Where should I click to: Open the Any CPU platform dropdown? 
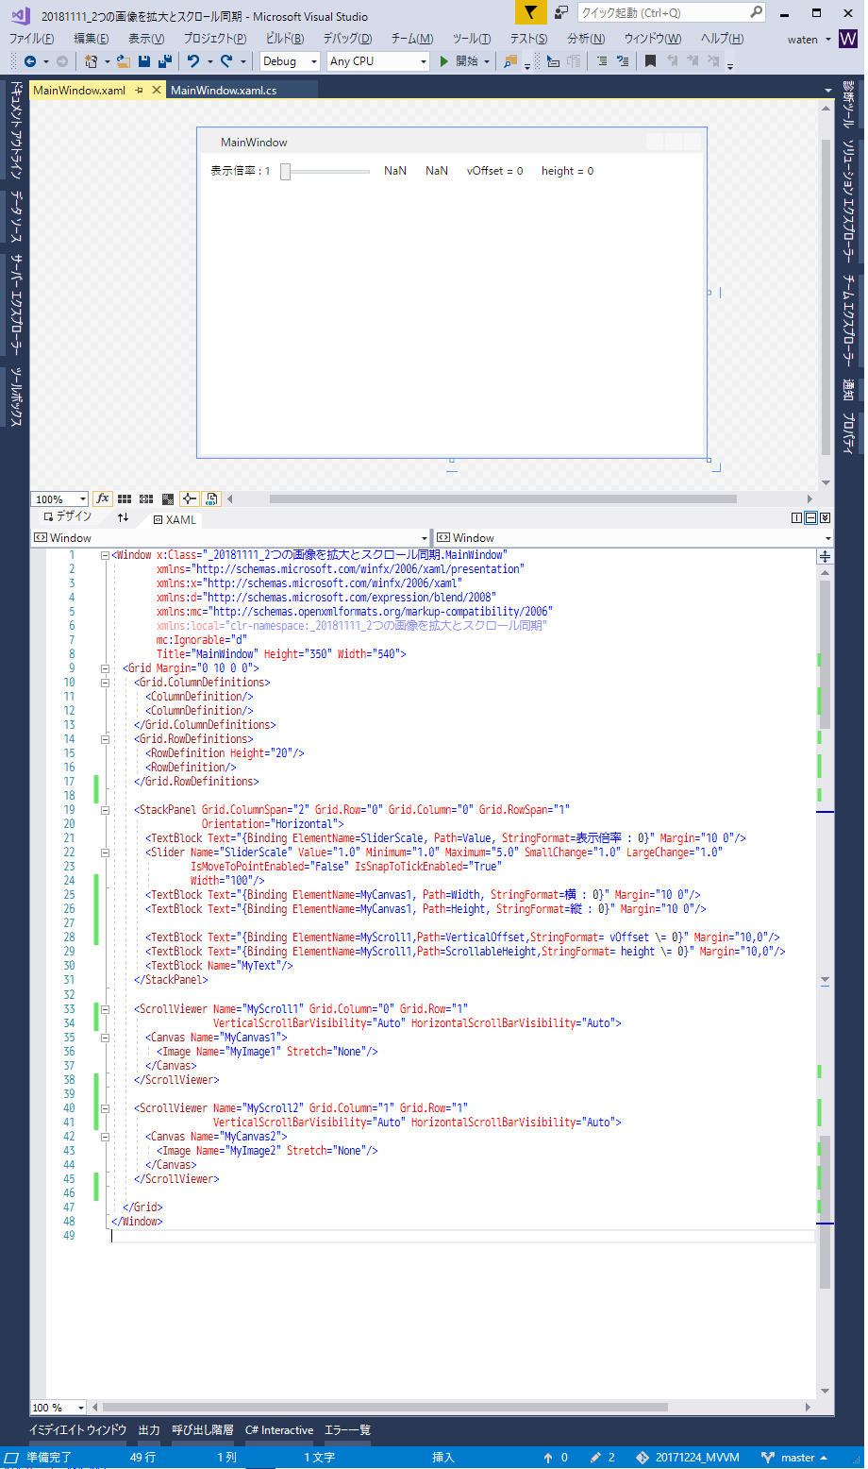[378, 61]
